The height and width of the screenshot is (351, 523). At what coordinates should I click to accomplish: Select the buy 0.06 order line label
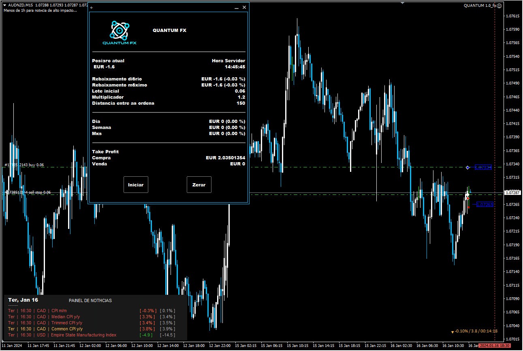pyautogui.click(x=24, y=165)
